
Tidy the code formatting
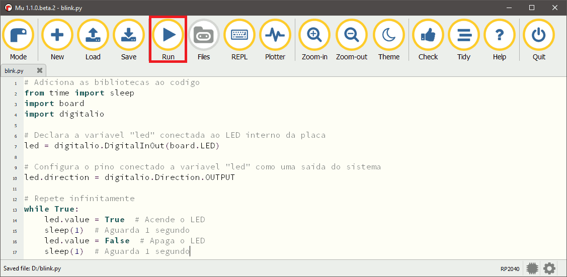(464, 40)
